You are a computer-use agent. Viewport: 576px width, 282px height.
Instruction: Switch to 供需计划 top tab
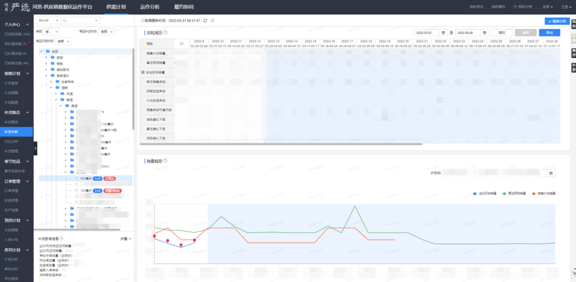point(116,7)
